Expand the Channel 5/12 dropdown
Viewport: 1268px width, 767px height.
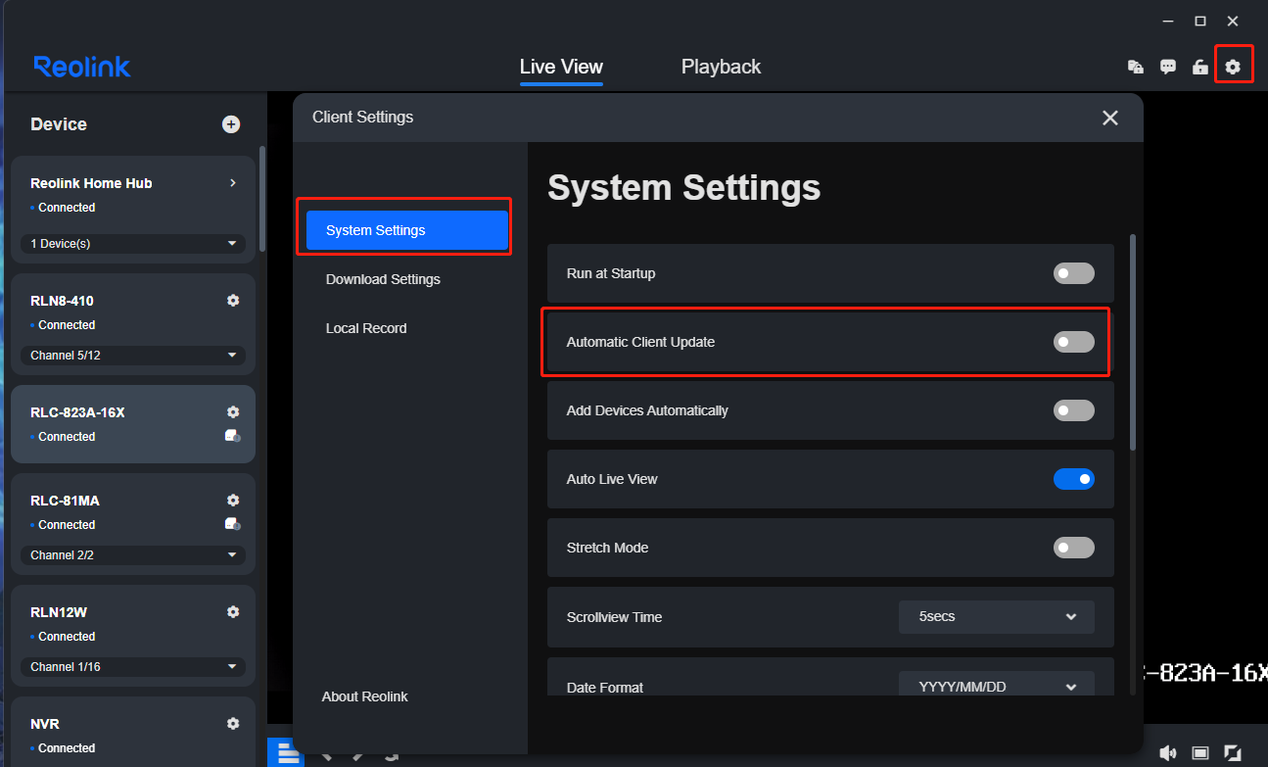[x=133, y=355]
